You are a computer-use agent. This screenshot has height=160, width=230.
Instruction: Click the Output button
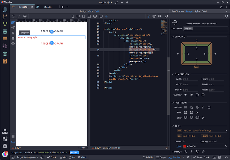[x=161, y=157]
